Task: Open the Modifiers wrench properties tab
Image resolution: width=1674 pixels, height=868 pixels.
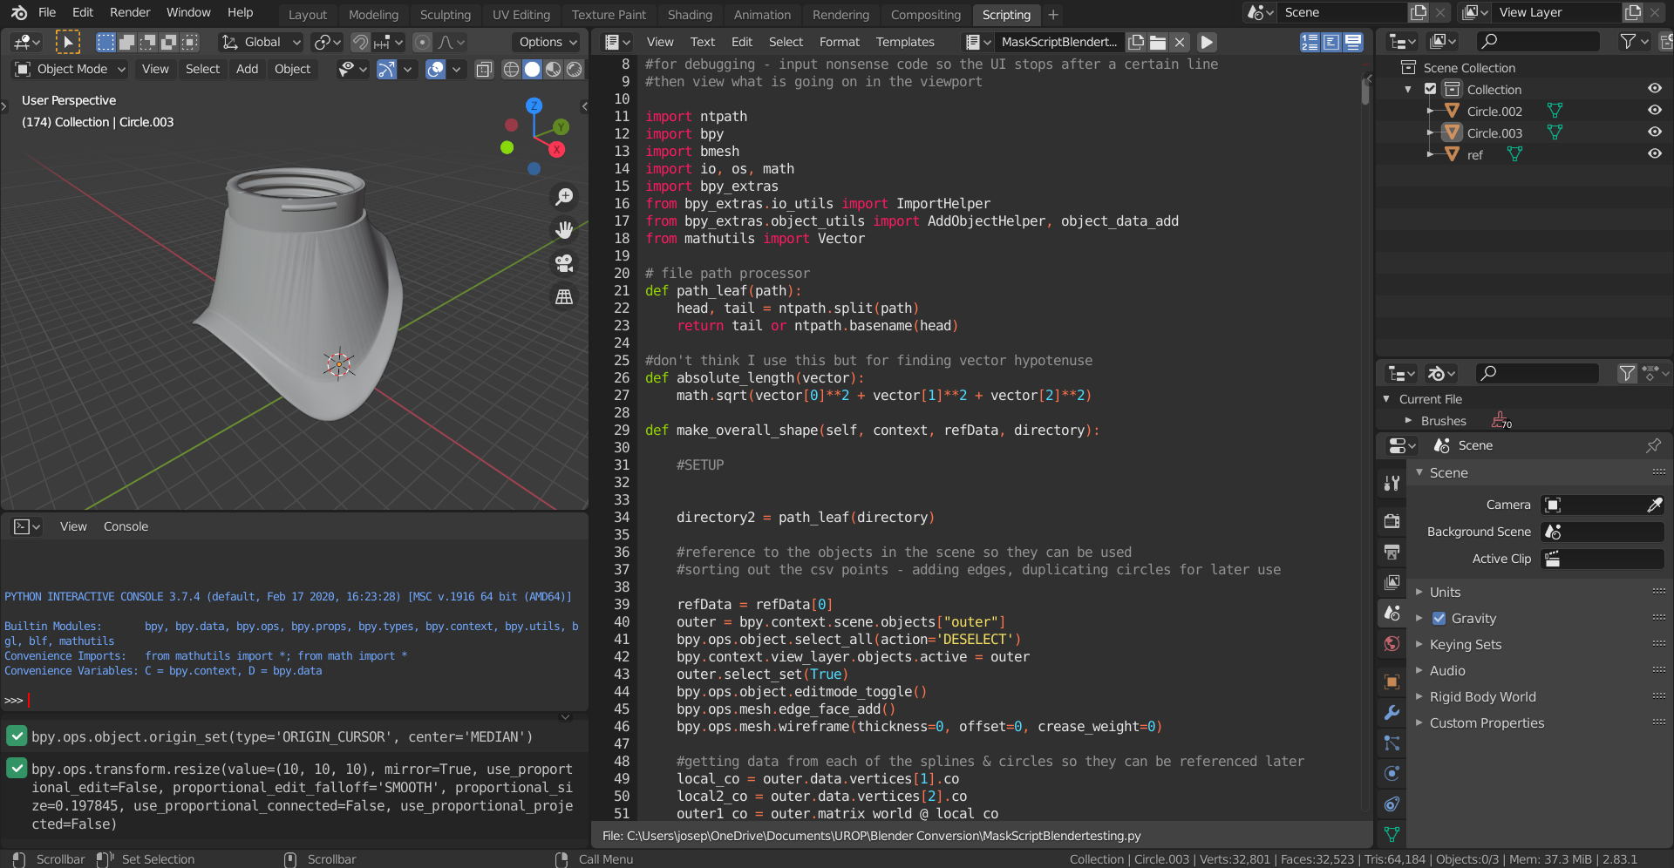Action: [x=1392, y=712]
